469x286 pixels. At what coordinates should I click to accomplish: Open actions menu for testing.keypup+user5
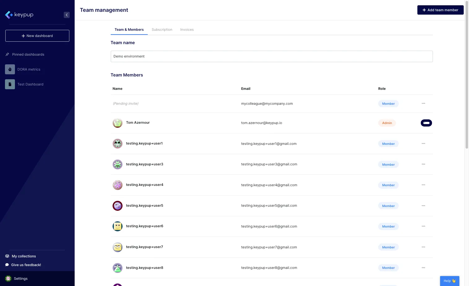[x=423, y=205]
